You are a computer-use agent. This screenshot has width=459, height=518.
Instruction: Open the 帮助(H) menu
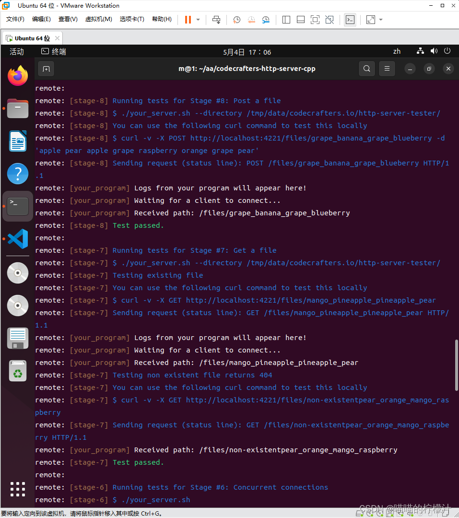click(x=162, y=19)
